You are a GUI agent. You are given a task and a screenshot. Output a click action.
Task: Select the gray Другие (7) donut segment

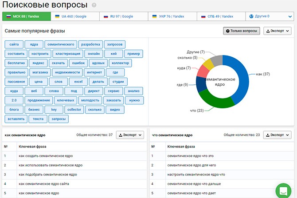point(217,60)
